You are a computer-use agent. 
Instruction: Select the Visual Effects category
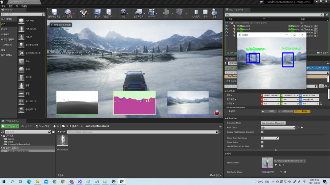[x=8, y=39]
